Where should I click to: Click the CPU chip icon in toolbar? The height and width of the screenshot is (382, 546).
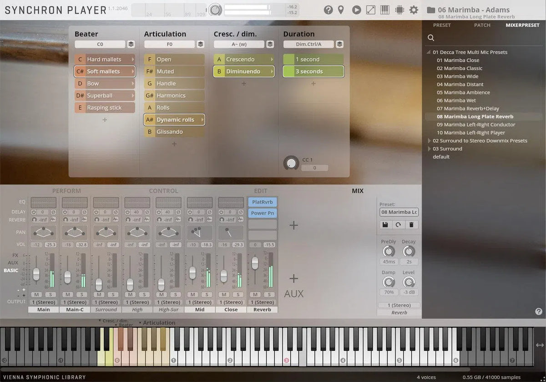[x=399, y=10]
